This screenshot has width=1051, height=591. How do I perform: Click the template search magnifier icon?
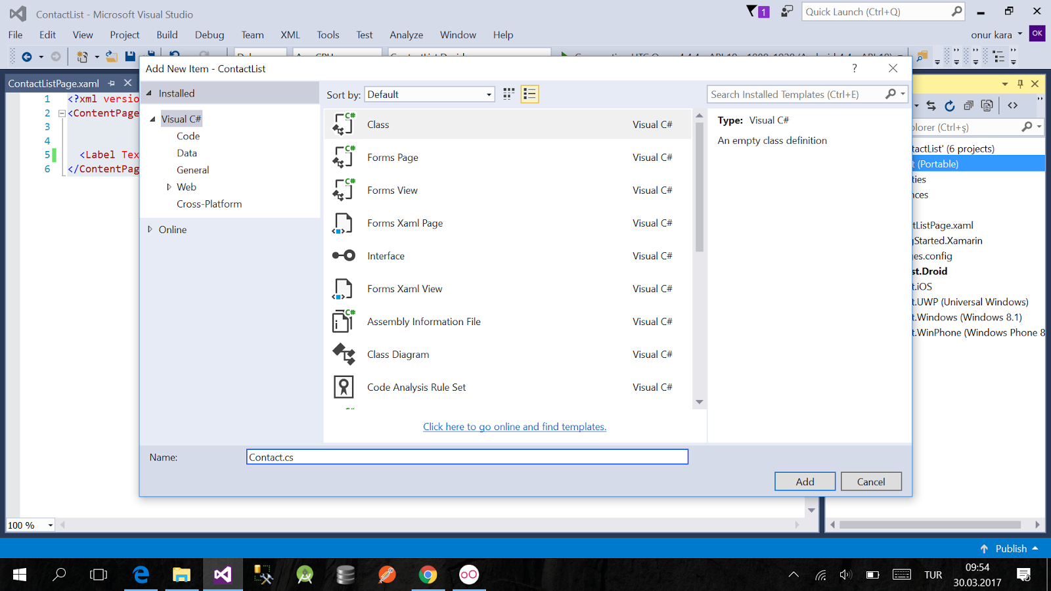[891, 94]
